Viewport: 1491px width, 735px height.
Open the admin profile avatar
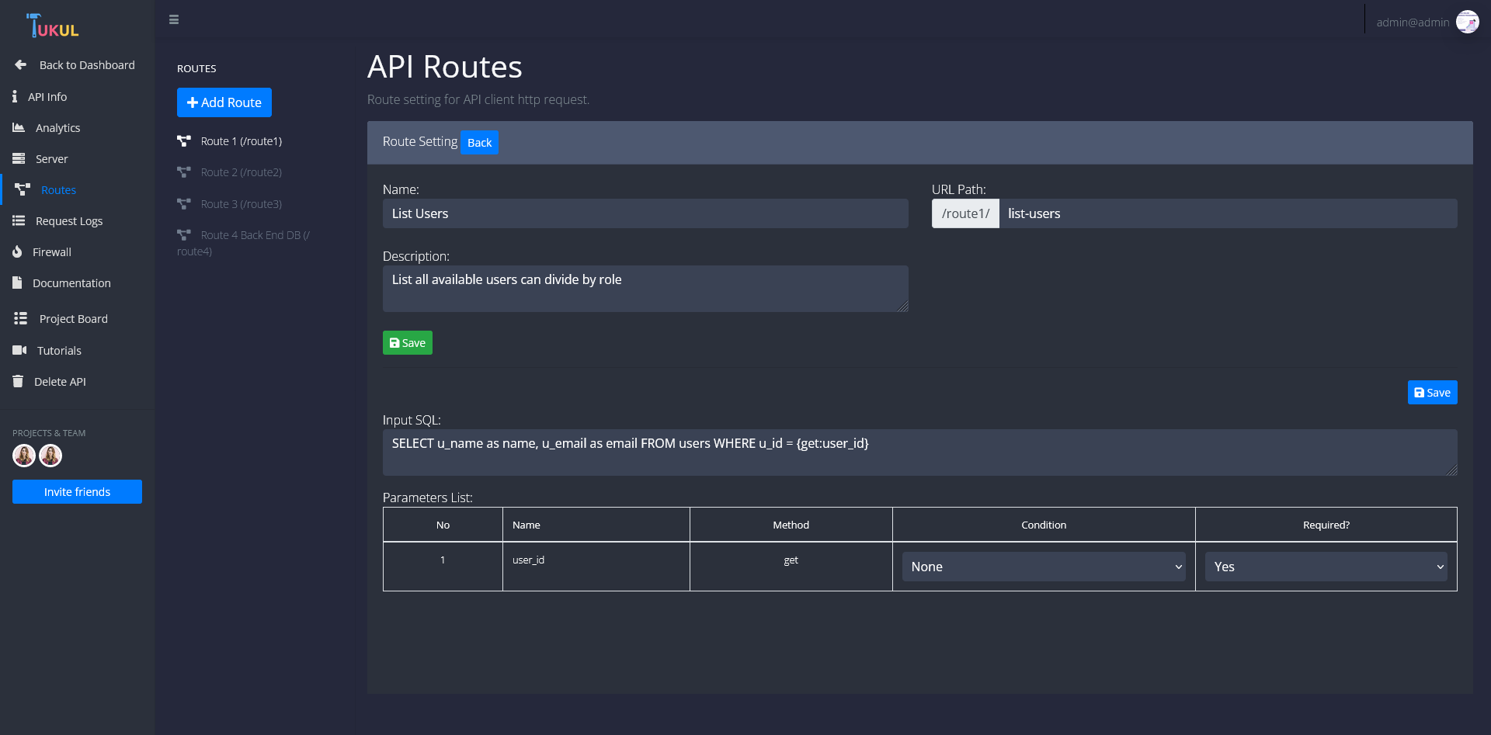coord(1467,22)
